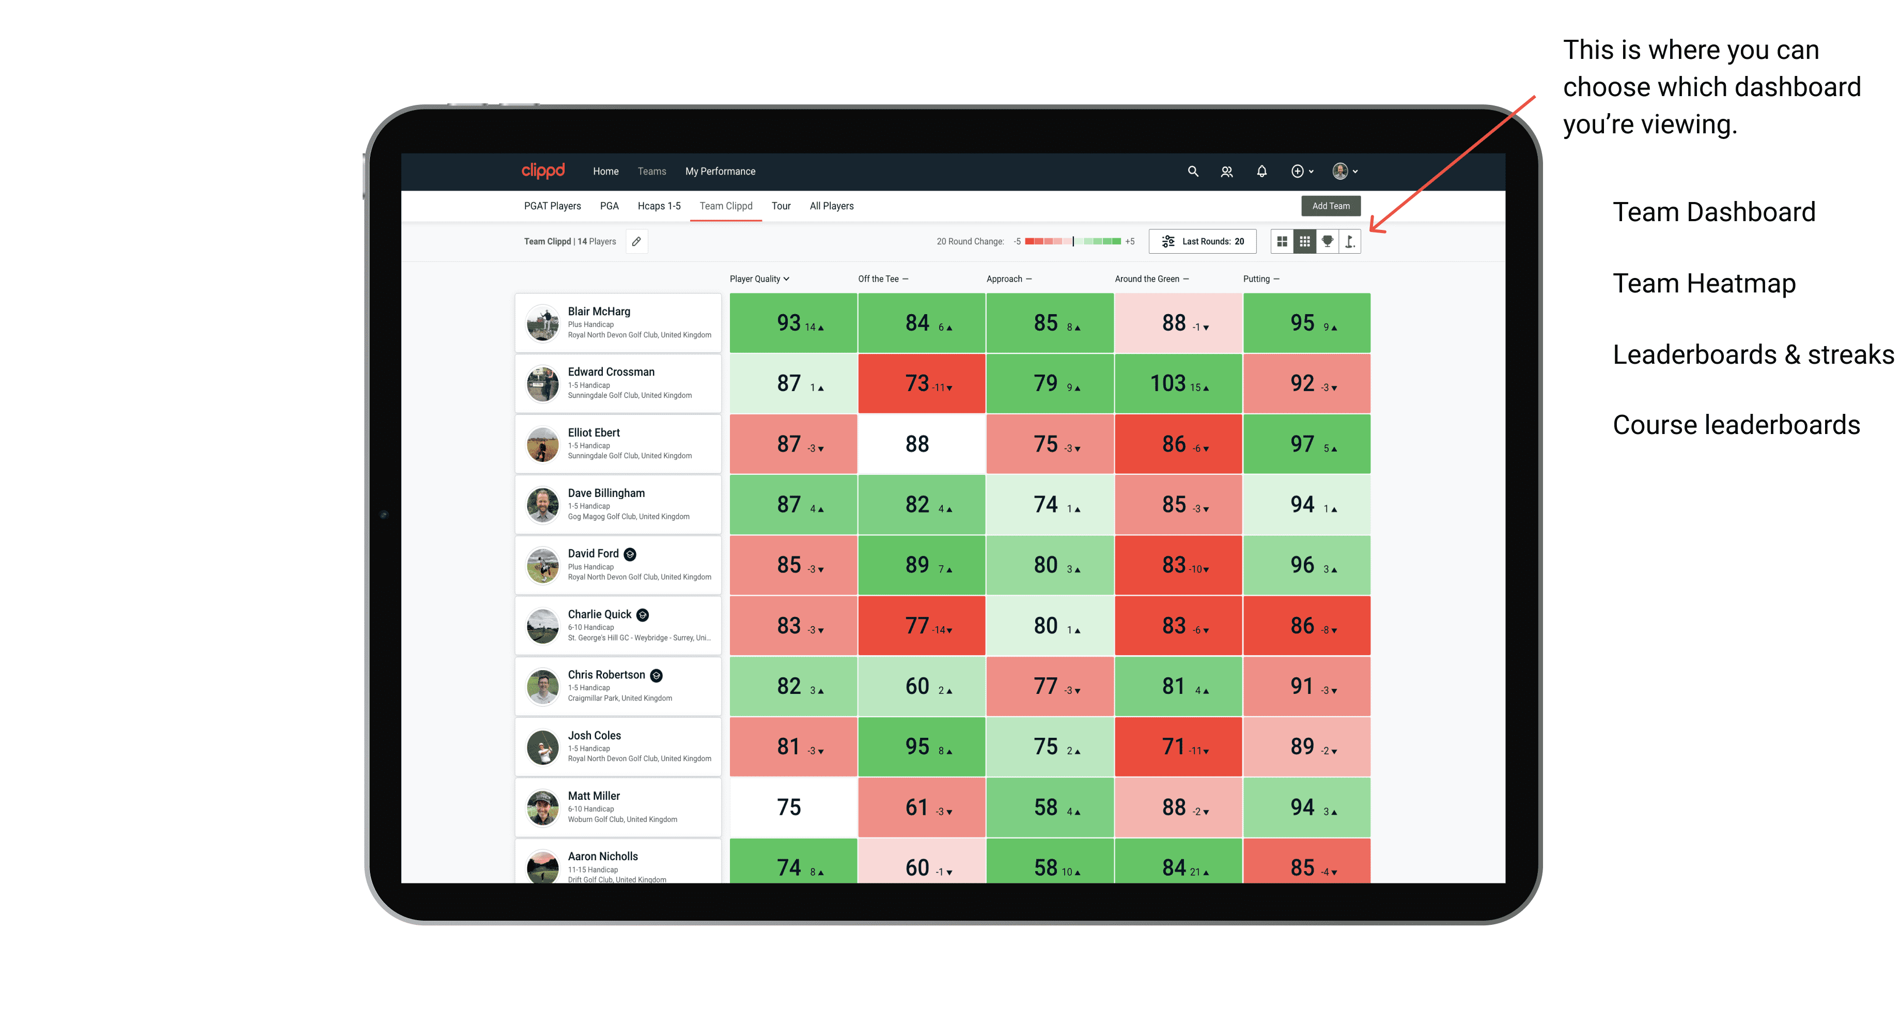Screen dimensions: 1901x1023
Task: Select the heatmap view icon
Action: 1303,244
